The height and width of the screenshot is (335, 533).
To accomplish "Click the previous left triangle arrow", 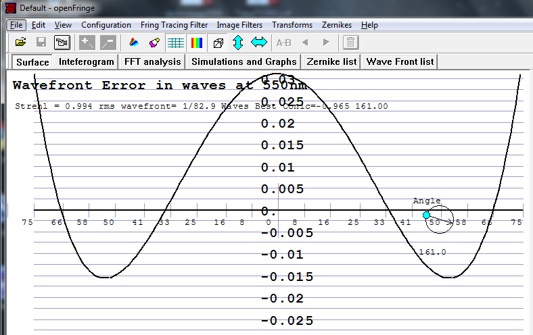I will tap(305, 43).
